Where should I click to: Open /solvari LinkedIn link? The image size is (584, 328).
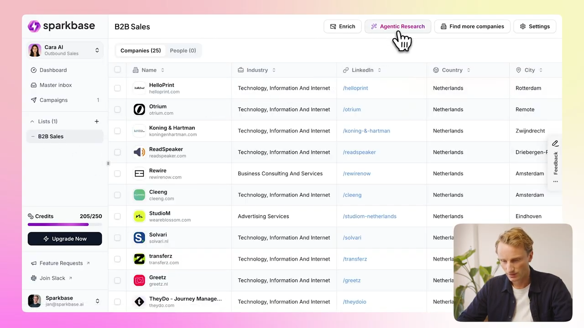coord(352,238)
